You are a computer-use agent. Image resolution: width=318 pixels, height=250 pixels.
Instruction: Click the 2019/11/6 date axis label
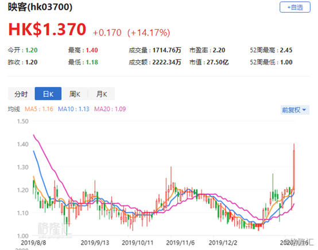coord(180,243)
